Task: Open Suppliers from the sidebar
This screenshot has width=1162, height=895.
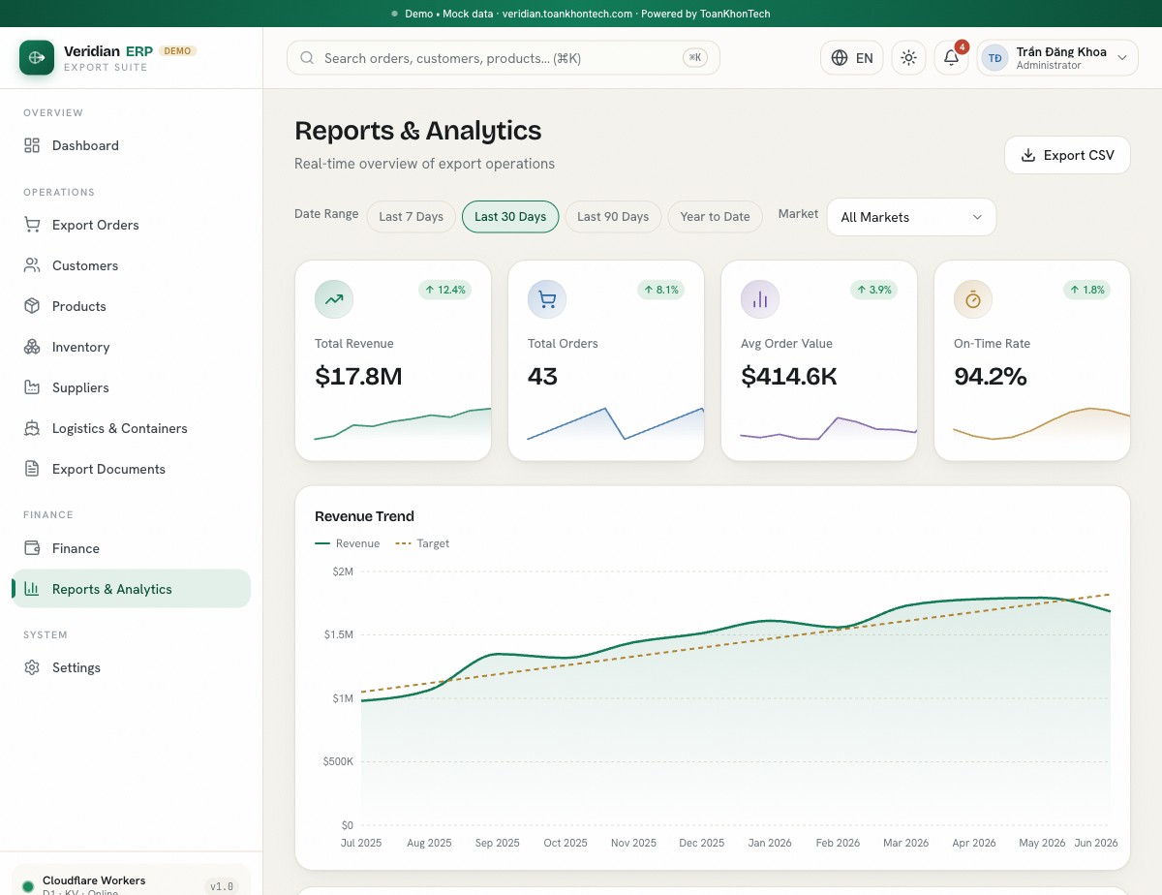Action: (131, 387)
